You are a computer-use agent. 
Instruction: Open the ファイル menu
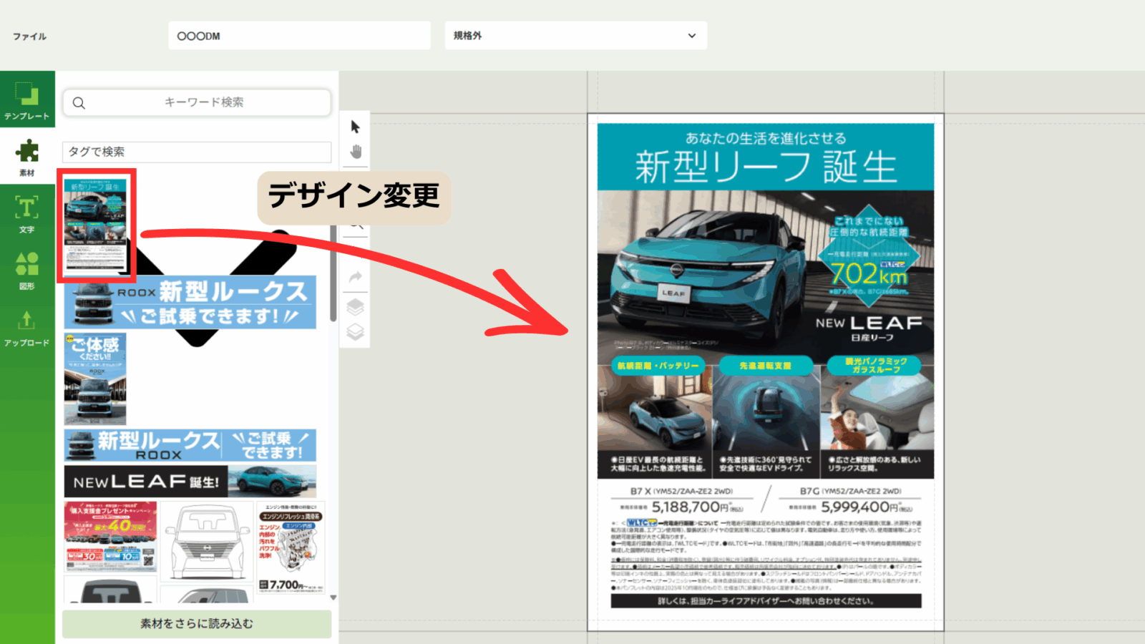29,36
